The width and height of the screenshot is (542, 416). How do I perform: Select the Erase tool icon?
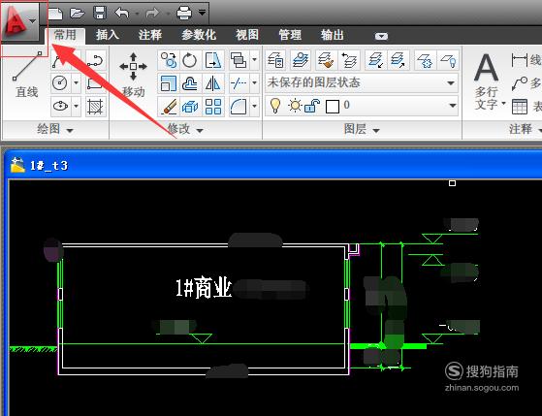(169, 106)
